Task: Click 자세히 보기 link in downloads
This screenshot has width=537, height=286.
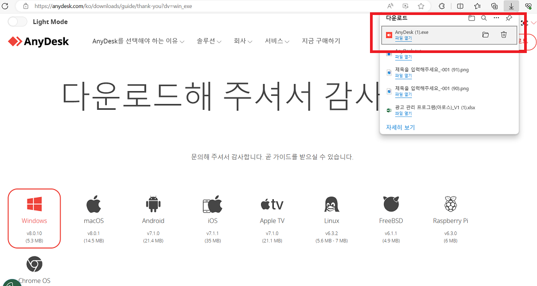Action: click(401, 127)
